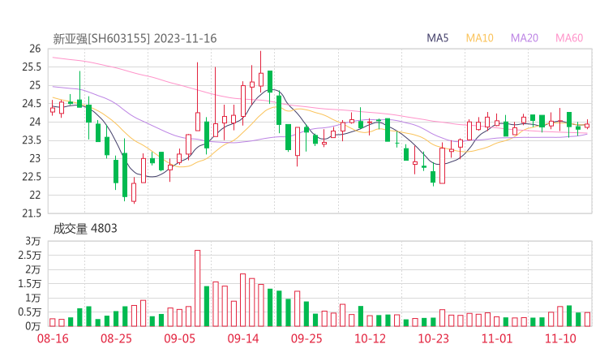Click the 09-25 date axis label

[306, 338]
